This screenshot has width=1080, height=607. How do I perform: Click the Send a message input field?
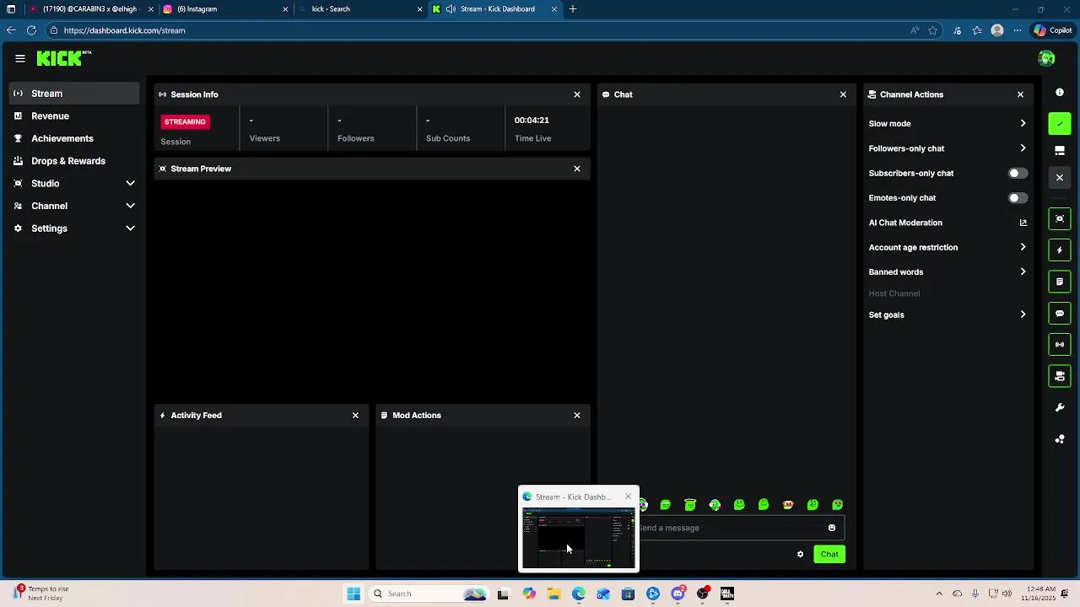730,528
